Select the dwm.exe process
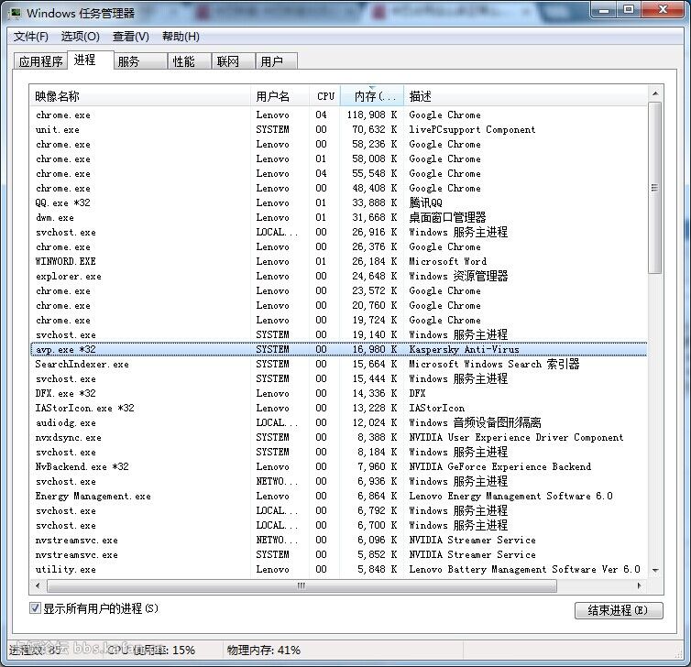This screenshot has width=691, height=667. point(338,217)
